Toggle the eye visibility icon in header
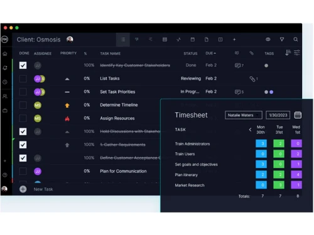This screenshot has height=235, width=314. pos(268,39)
